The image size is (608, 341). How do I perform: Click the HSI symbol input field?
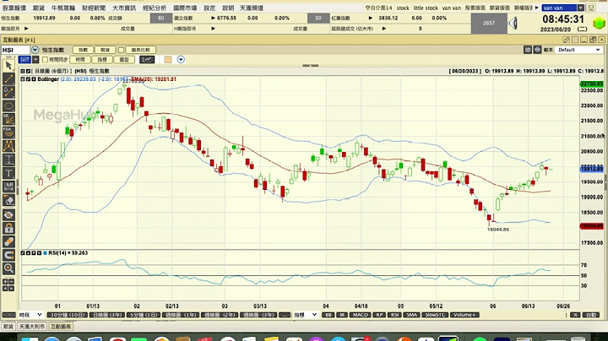pyautogui.click(x=15, y=50)
